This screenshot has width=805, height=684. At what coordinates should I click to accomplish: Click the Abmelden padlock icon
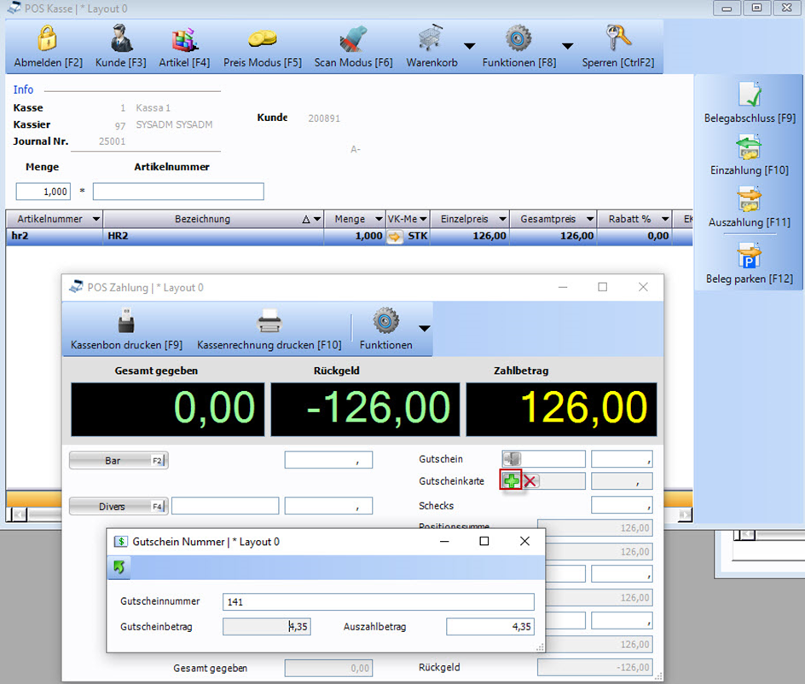[48, 41]
